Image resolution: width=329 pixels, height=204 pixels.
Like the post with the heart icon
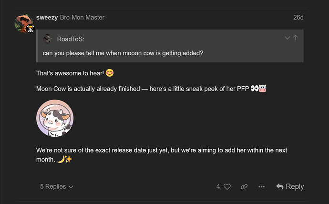[x=227, y=186]
